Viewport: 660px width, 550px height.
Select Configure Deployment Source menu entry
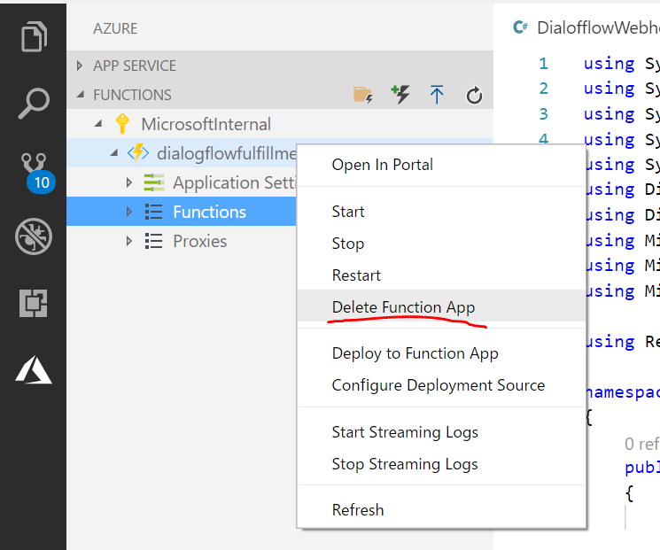[441, 385]
